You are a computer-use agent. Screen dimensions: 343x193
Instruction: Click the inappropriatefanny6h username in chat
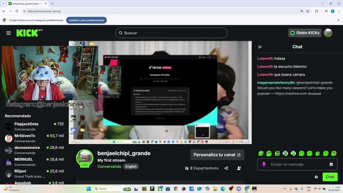coord(275,83)
